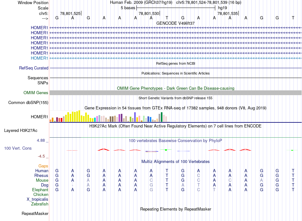This screenshot has height=221, width=302.
Task: Select the OMIM Genes label
Action: point(36,93)
